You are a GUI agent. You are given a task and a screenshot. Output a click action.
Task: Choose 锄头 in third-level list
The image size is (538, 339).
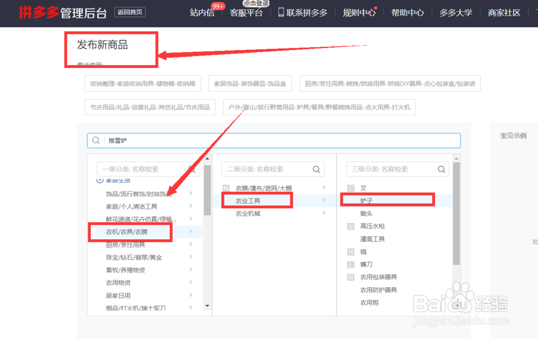coord(366,214)
